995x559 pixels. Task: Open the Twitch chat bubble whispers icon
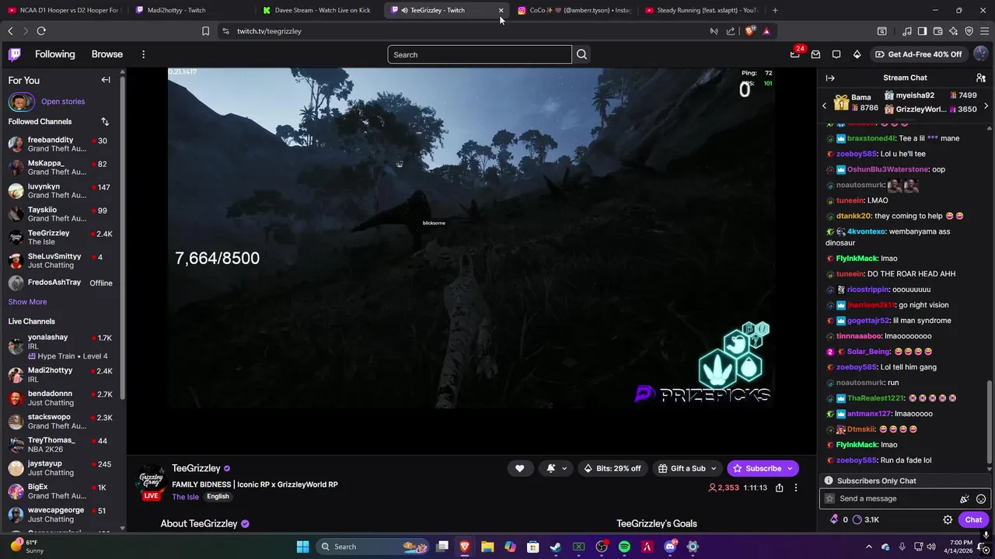[x=836, y=54]
